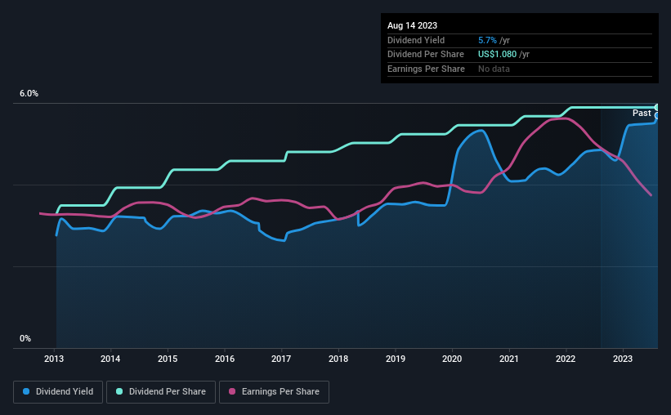
Task: Click the 2023 label on the x-axis
Action: click(x=623, y=358)
